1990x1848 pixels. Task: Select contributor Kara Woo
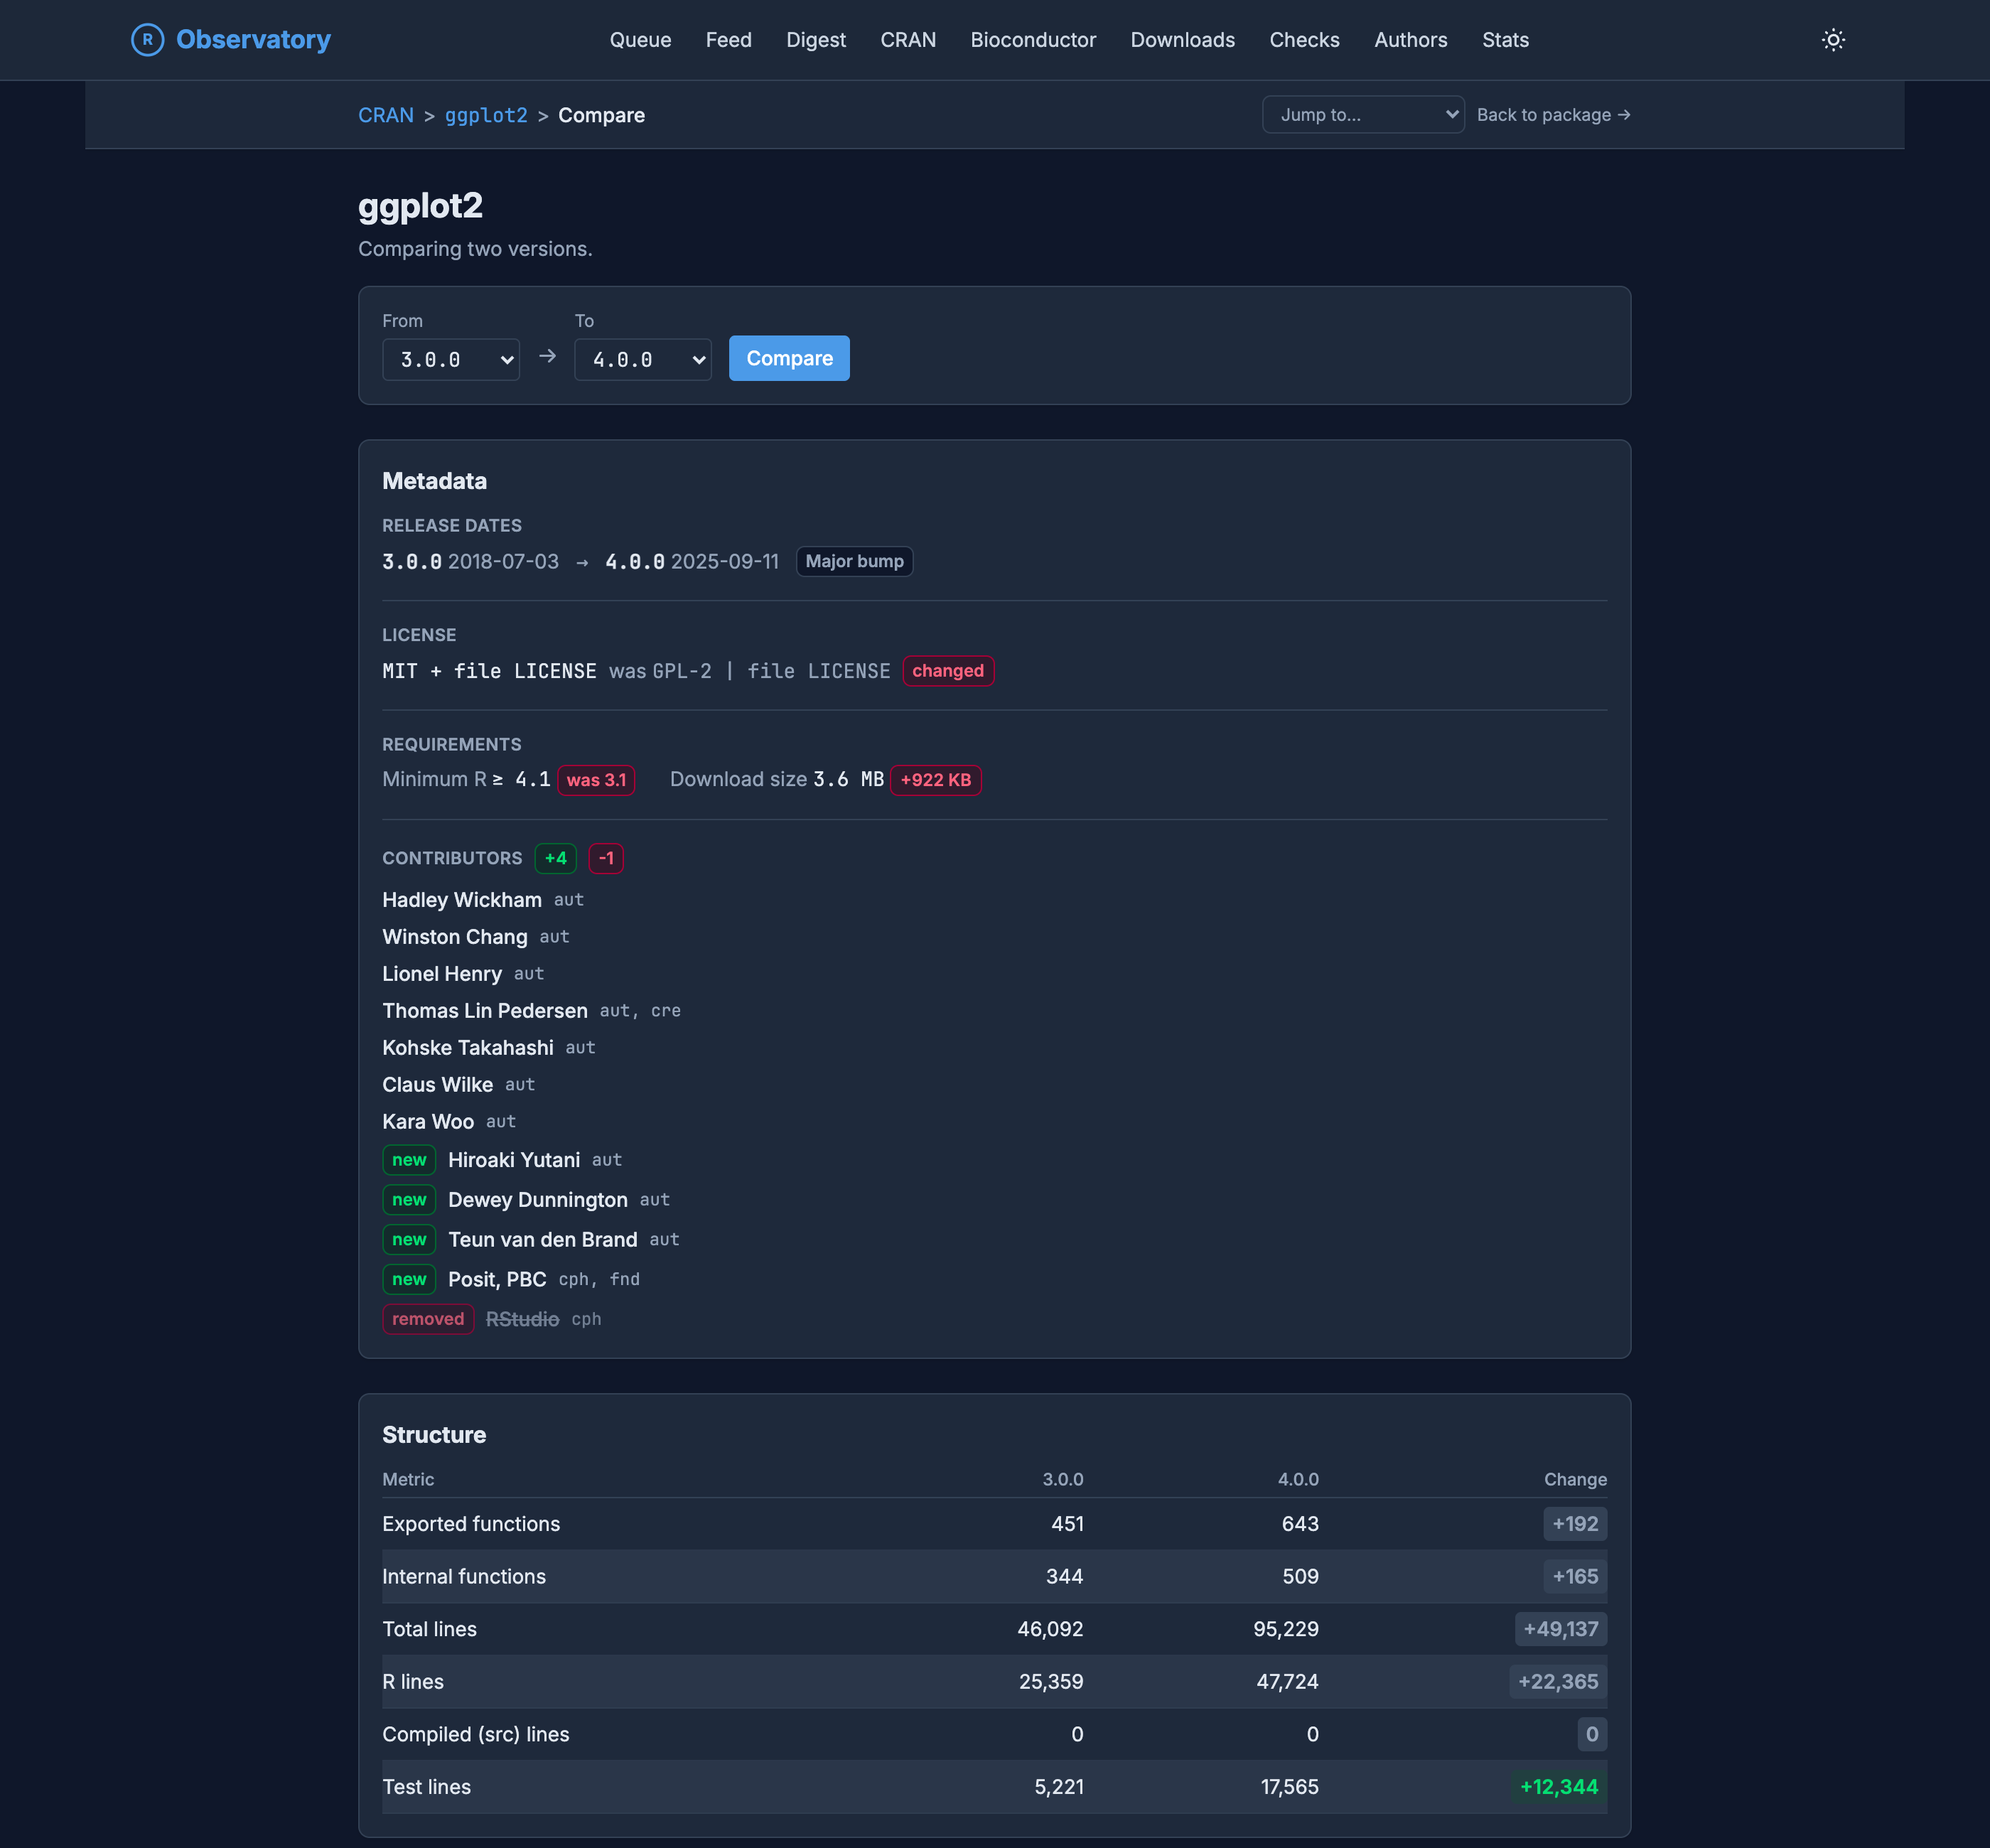coord(428,1122)
